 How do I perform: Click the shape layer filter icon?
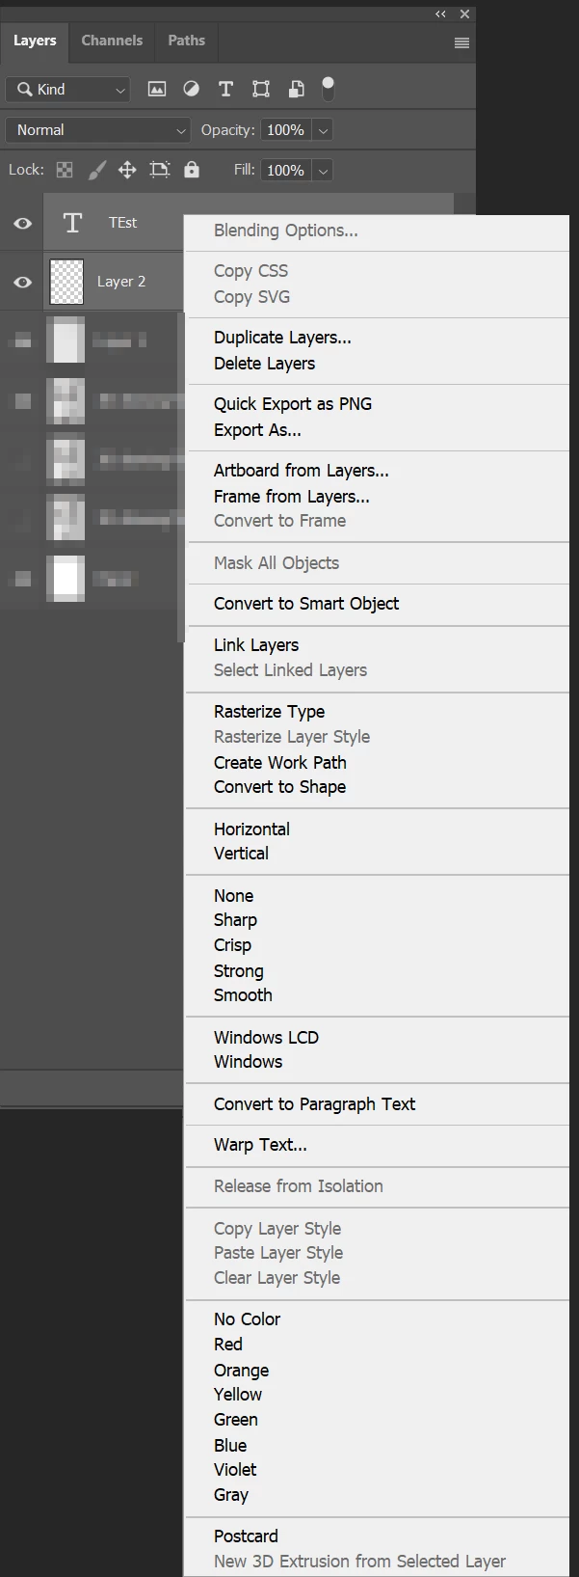tap(261, 89)
